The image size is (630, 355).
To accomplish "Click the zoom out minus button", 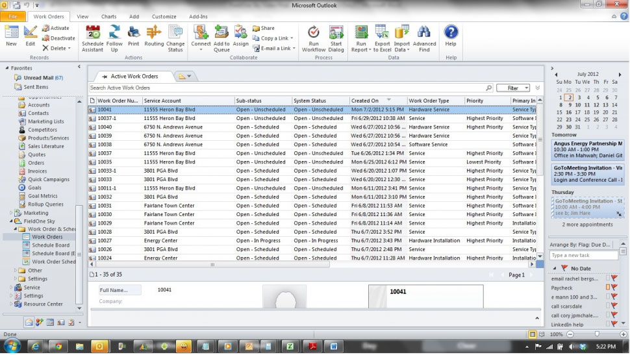I will tap(570, 334).
